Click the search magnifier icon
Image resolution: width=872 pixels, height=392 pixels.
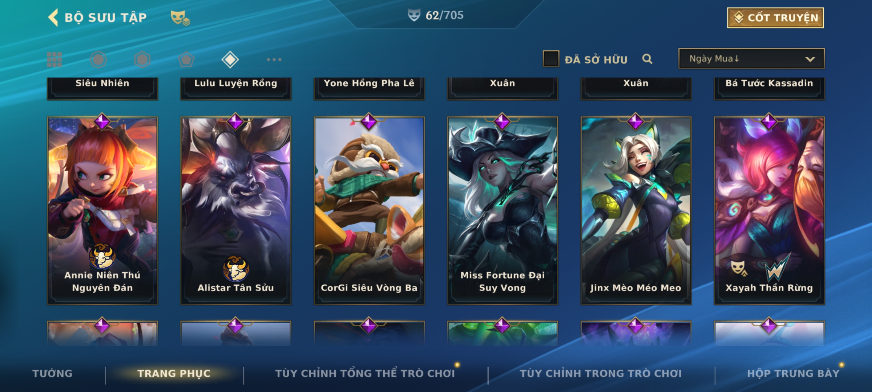coord(647,59)
